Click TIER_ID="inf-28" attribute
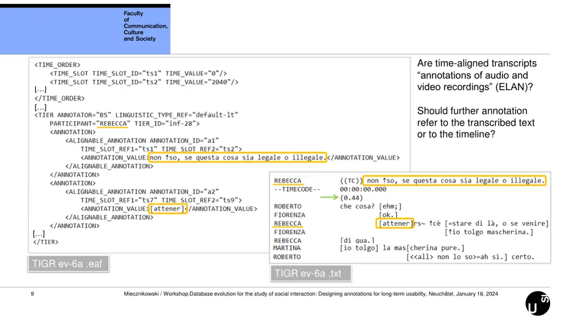Image resolution: width=579 pixels, height=326 pixels. click(x=167, y=123)
